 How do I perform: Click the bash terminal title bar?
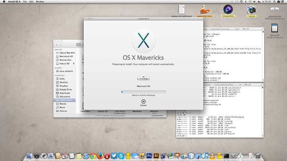[234, 29]
